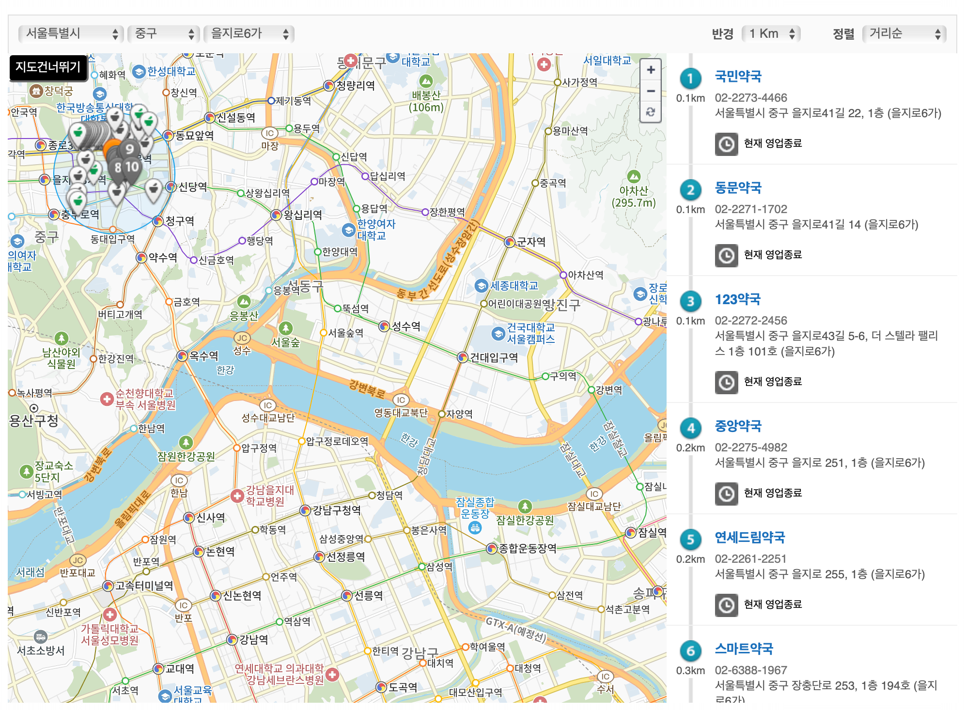This screenshot has height=710, width=965.
Task: Open the 국민약국 pharmacy link
Action: (x=738, y=77)
